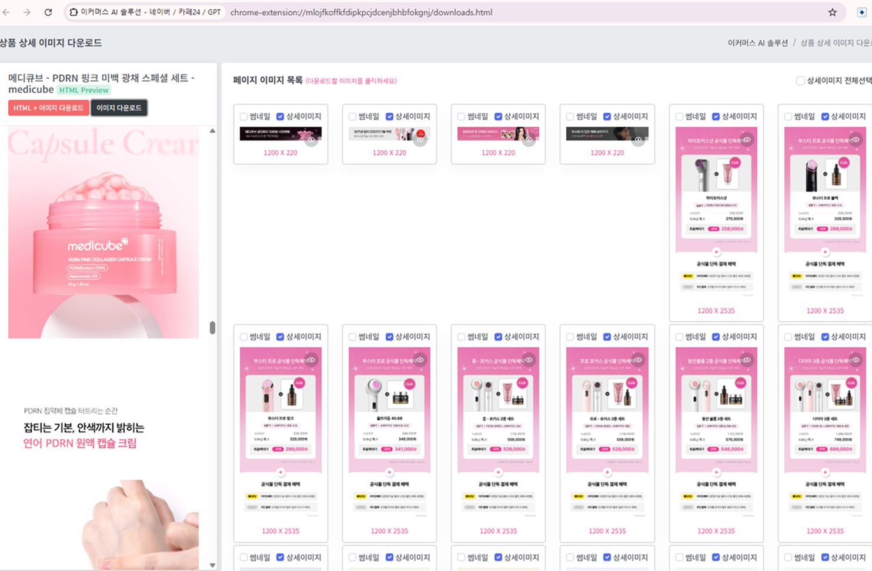Select the 부스터 프로 블랙 detail image thumbnail
The width and height of the screenshot is (872, 571).
[x=825, y=214]
